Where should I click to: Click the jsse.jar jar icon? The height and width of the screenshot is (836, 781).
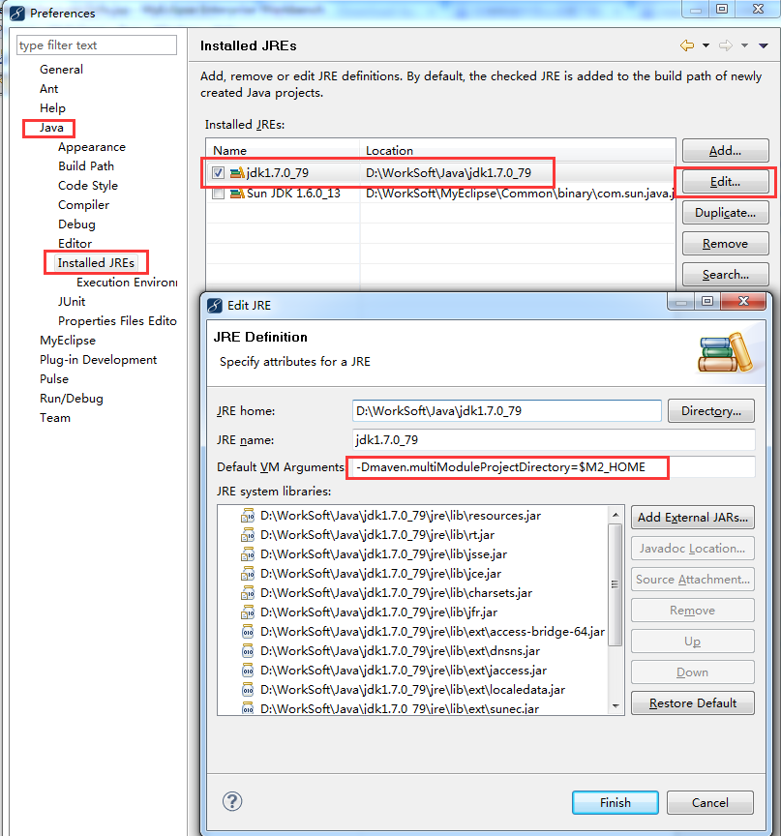coord(248,554)
